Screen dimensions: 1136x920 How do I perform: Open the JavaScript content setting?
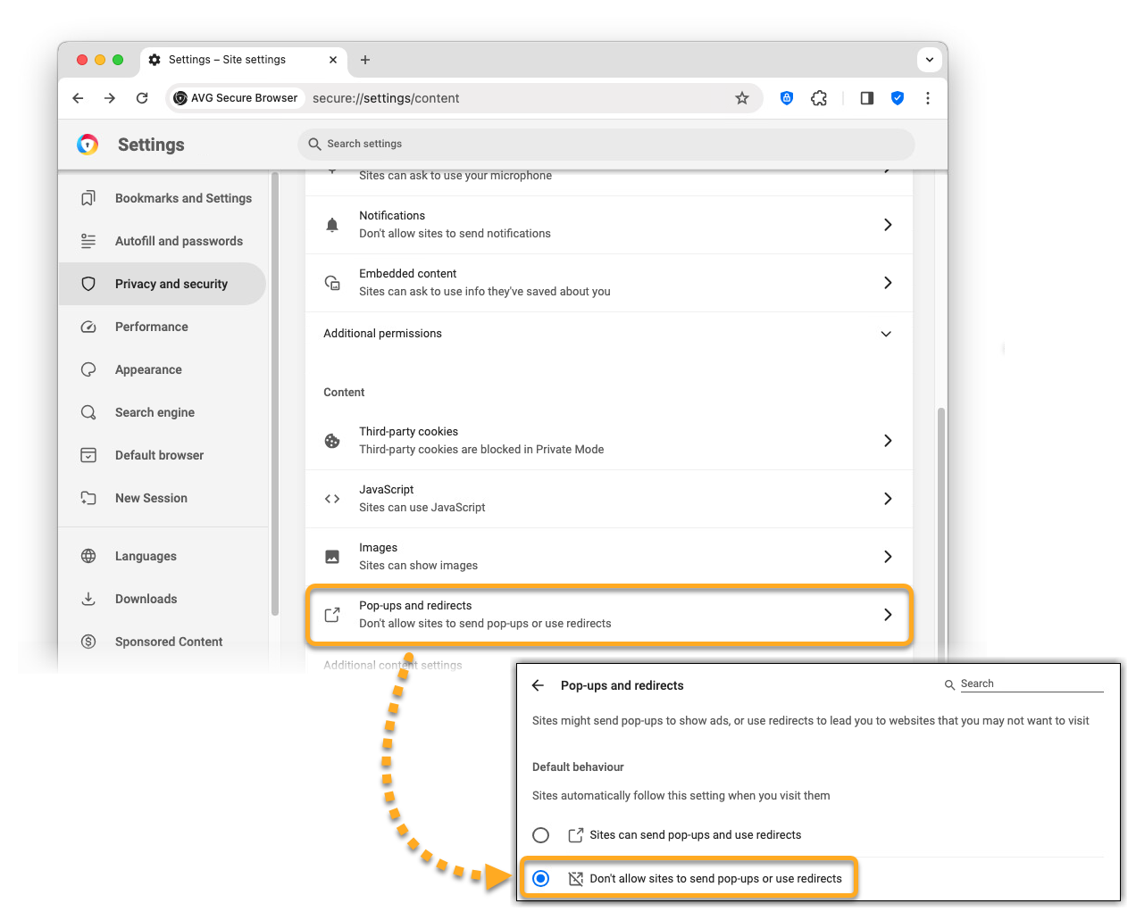[x=608, y=499]
